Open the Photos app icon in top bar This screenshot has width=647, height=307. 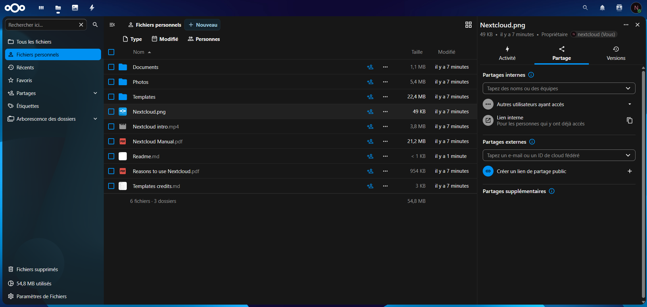pyautogui.click(x=75, y=8)
